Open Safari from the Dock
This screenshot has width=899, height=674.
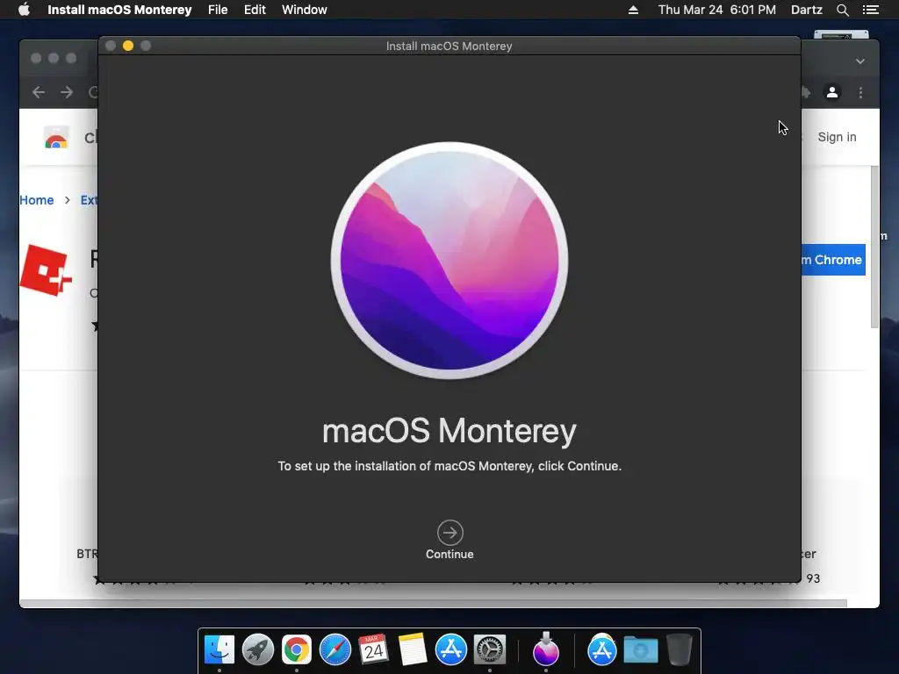point(334,649)
